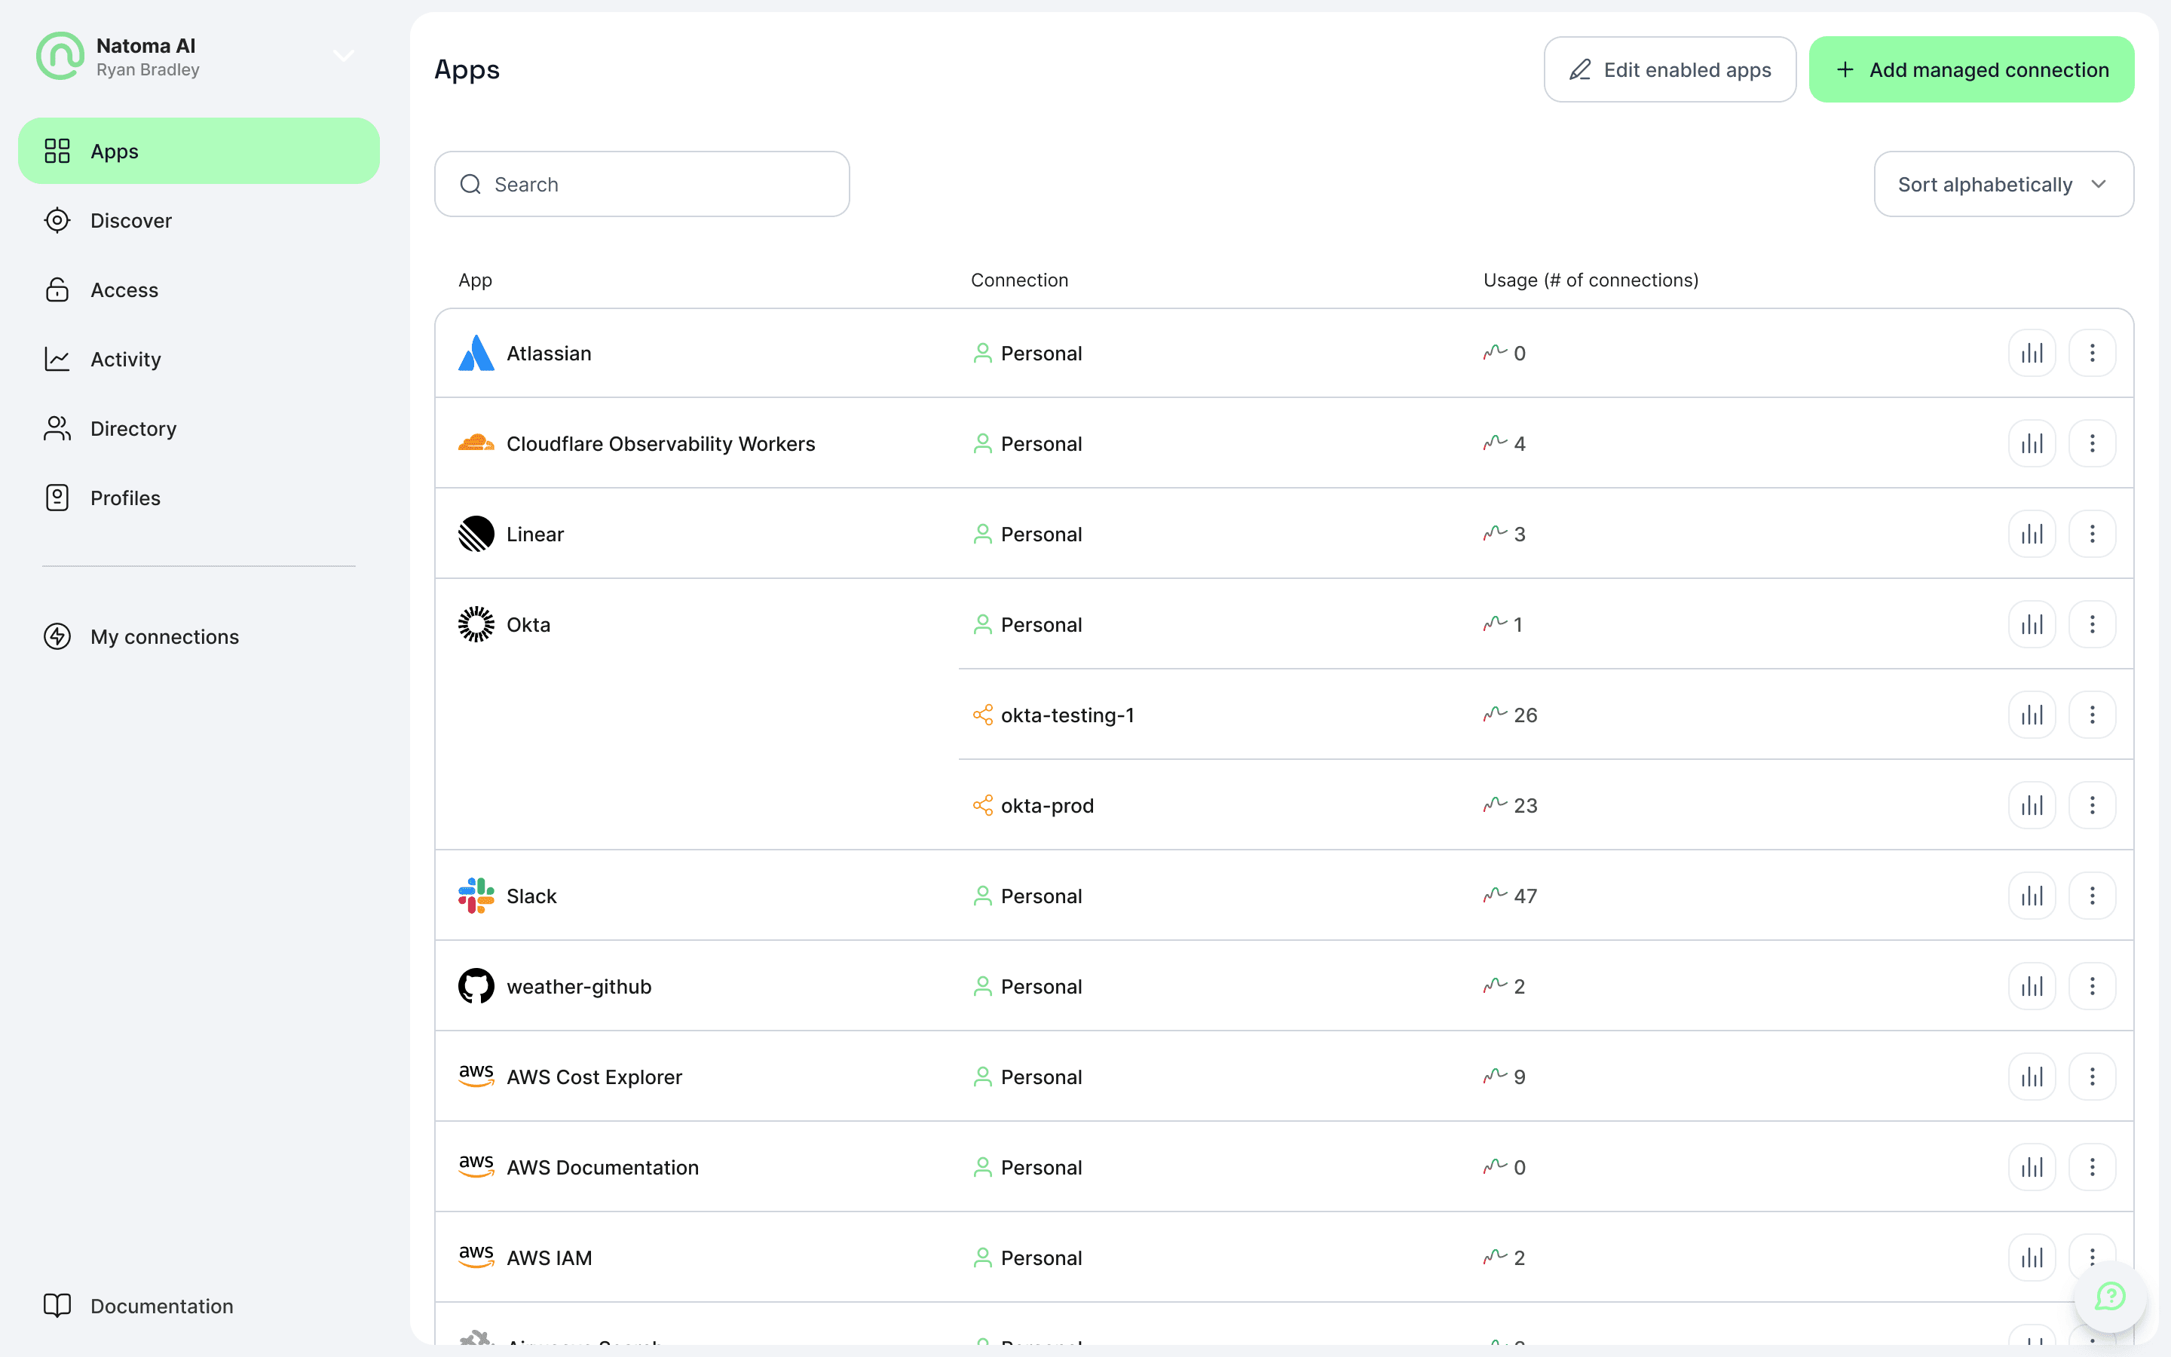Click Edit enabled apps button
2171x1357 pixels.
pyautogui.click(x=1669, y=70)
